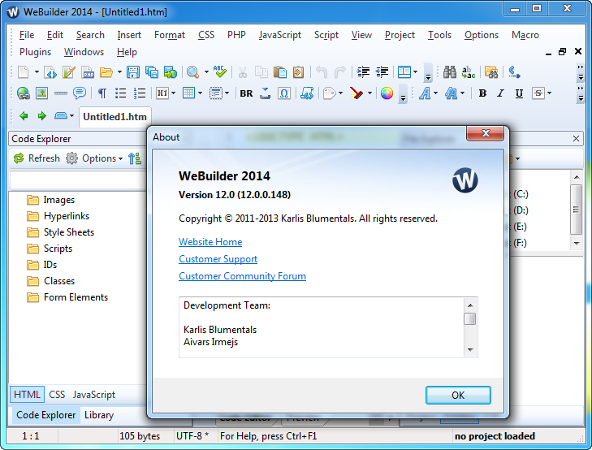Open the H1 heading dropdown arrow
Screen dimensions: 592x450
click(x=173, y=93)
